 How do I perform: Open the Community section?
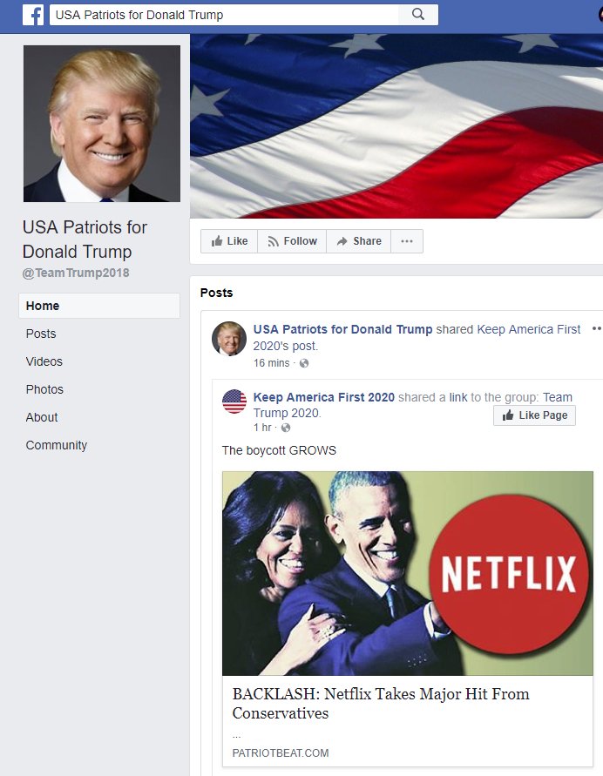point(57,445)
